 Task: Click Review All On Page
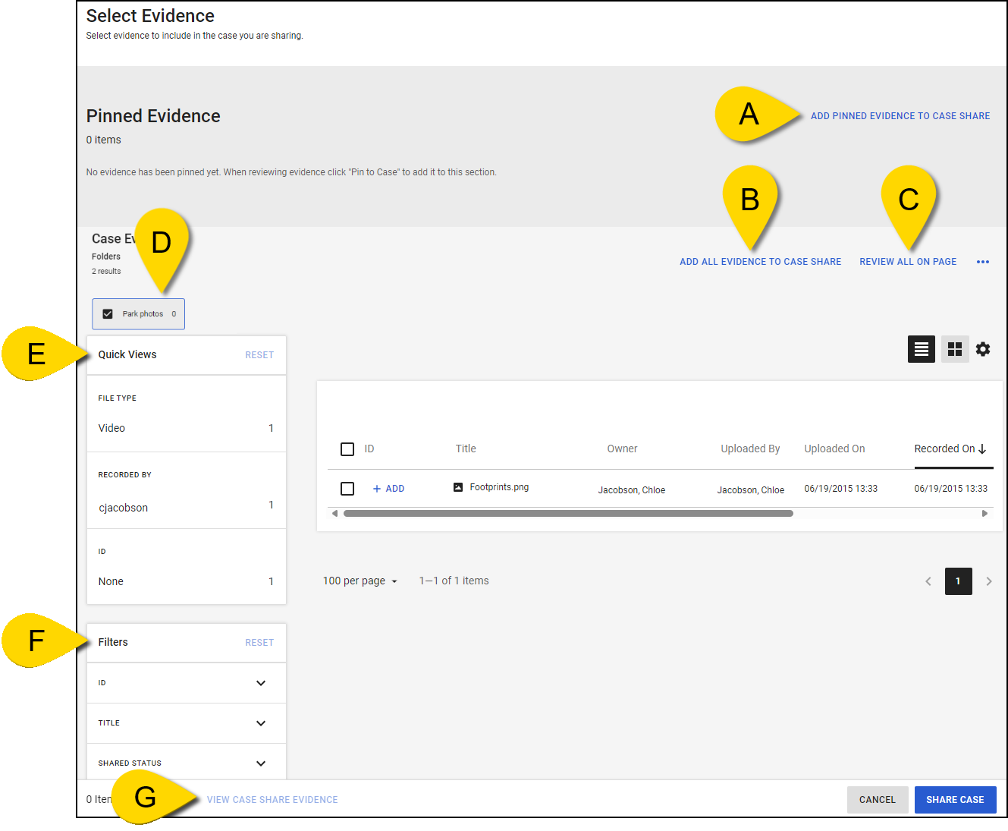tap(908, 262)
